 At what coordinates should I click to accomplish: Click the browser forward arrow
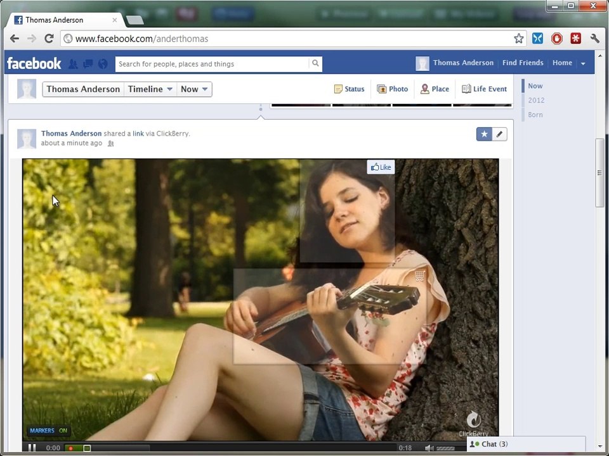click(32, 39)
